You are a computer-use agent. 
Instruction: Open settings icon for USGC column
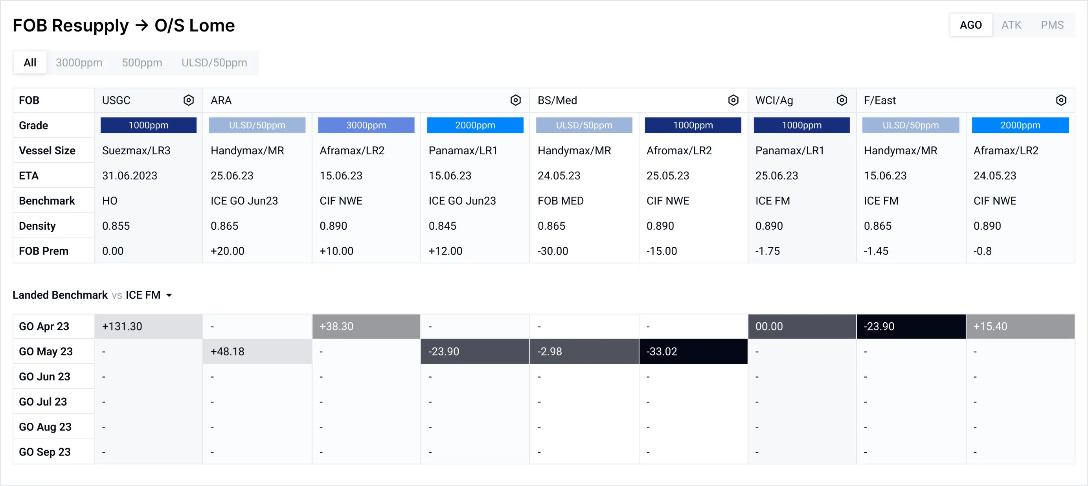click(x=188, y=100)
